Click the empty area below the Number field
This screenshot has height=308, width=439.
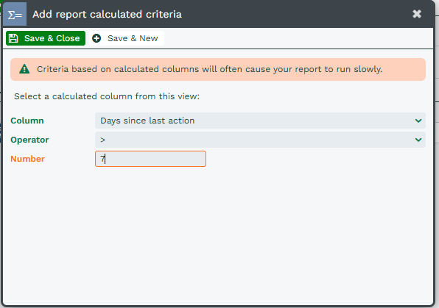click(218, 234)
